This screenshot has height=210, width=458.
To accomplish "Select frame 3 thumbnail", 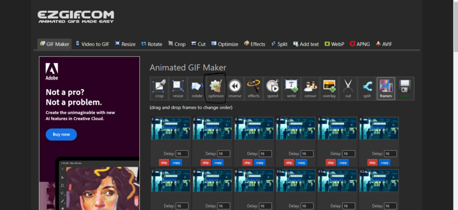I will pyautogui.click(x=254, y=129).
